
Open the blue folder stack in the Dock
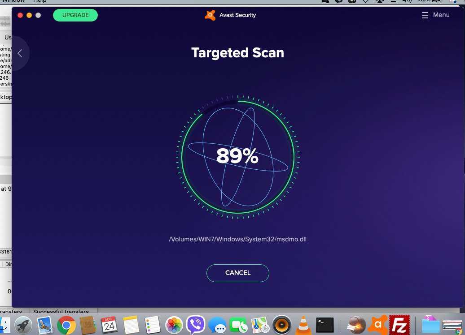430,325
